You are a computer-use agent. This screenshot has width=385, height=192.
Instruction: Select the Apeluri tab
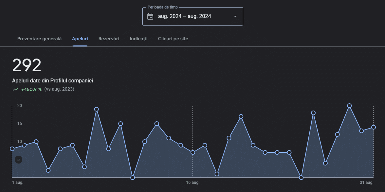coord(80,39)
